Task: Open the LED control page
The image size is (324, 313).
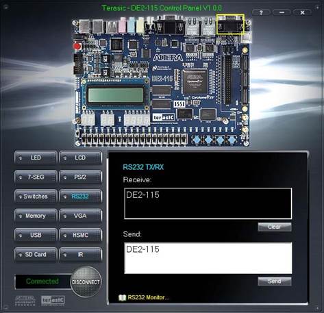Action: point(36,158)
